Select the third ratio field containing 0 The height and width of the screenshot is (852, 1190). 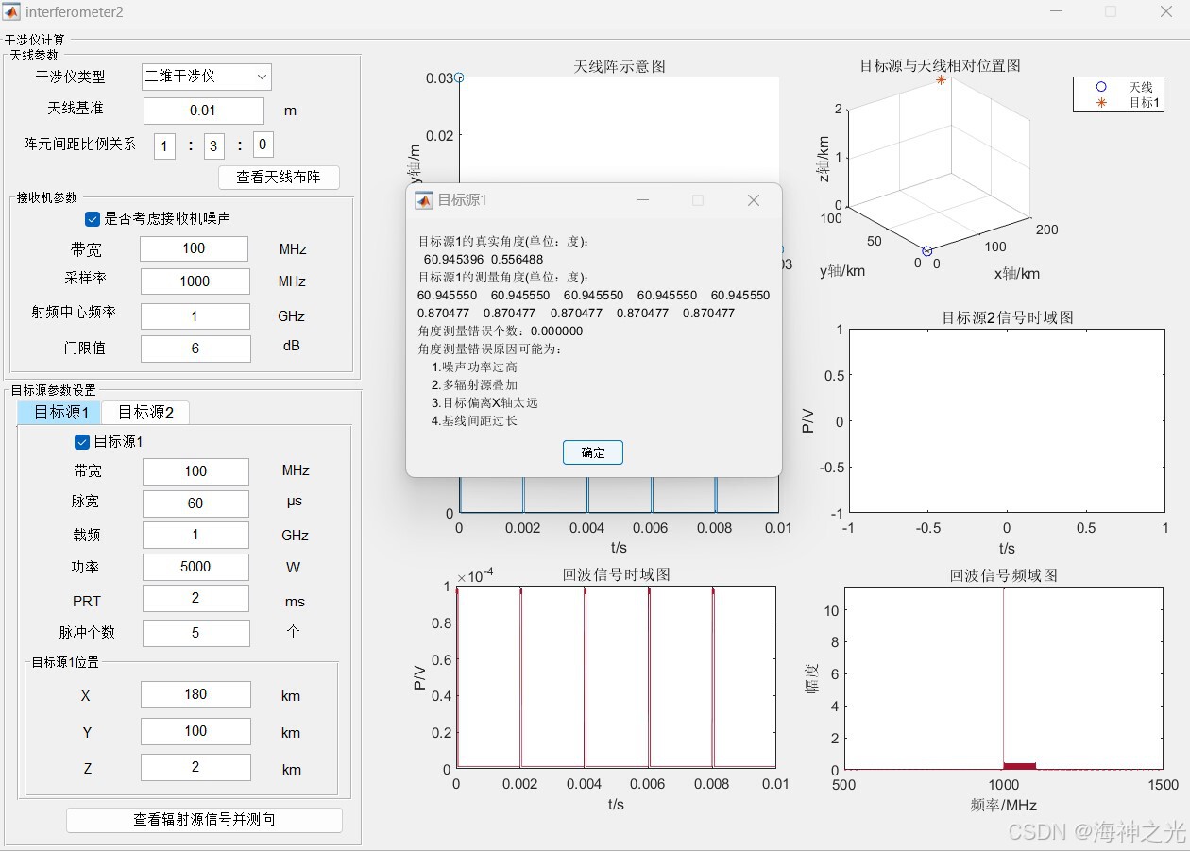point(263,145)
